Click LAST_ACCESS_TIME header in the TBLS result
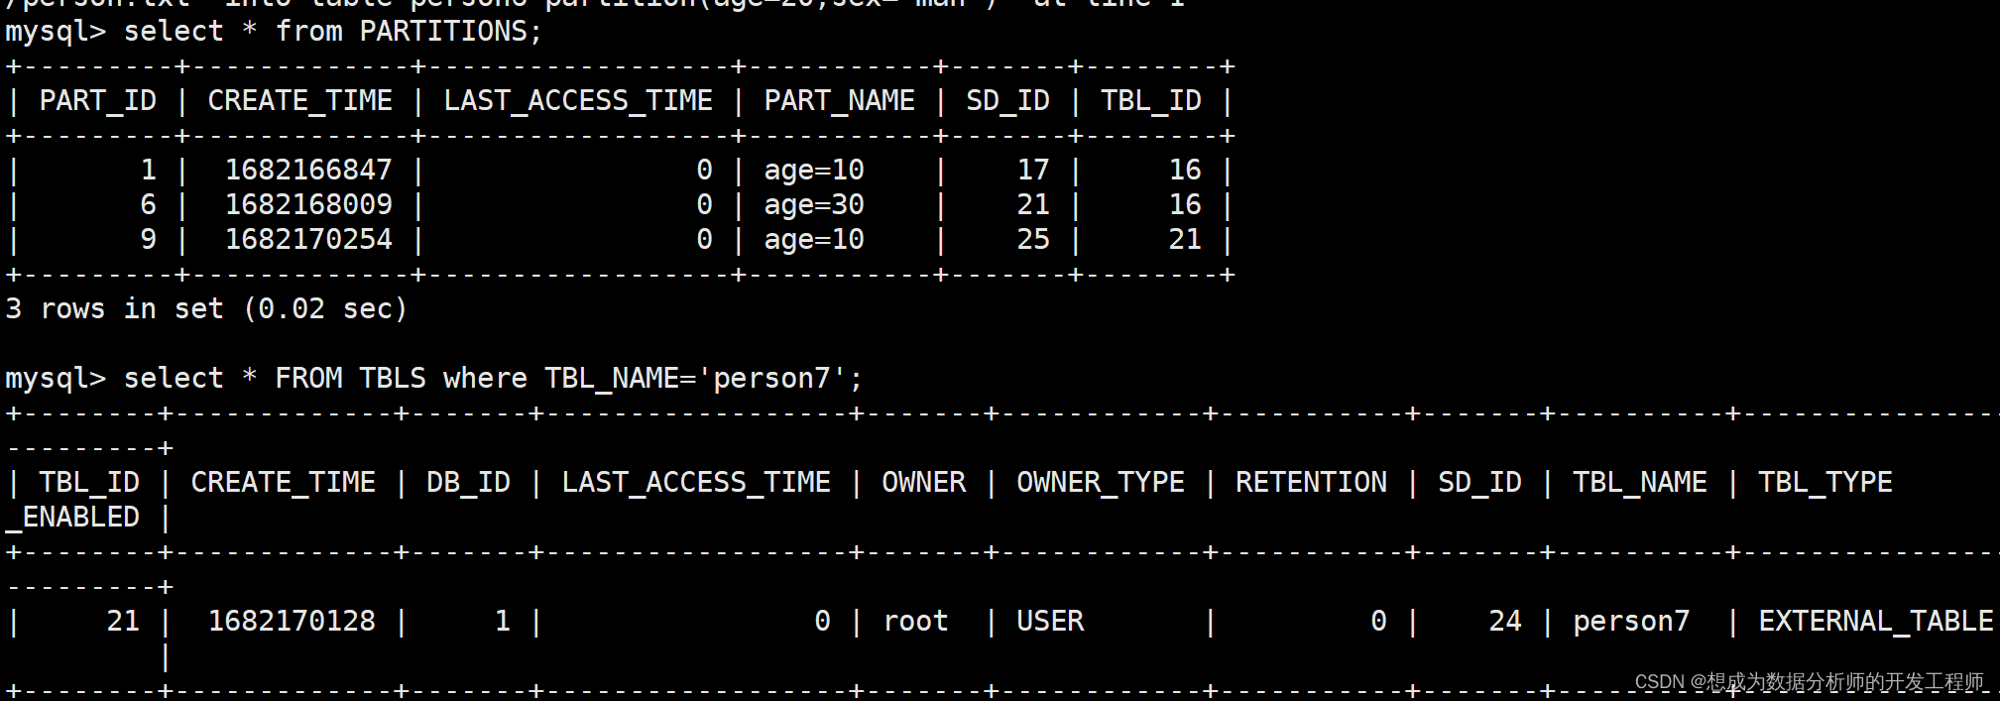The width and height of the screenshot is (2000, 701). coord(696,483)
